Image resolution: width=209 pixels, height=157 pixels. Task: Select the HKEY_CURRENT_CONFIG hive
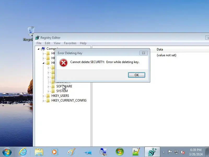[69, 100]
